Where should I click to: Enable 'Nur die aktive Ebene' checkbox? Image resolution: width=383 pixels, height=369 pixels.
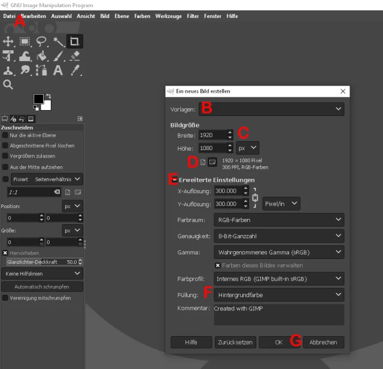(5, 135)
